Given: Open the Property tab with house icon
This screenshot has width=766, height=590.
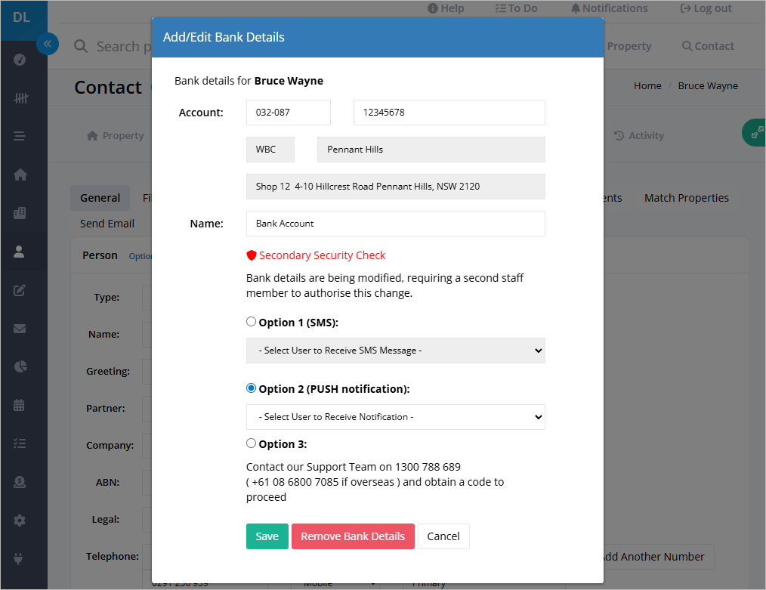Looking at the screenshot, I should [116, 136].
